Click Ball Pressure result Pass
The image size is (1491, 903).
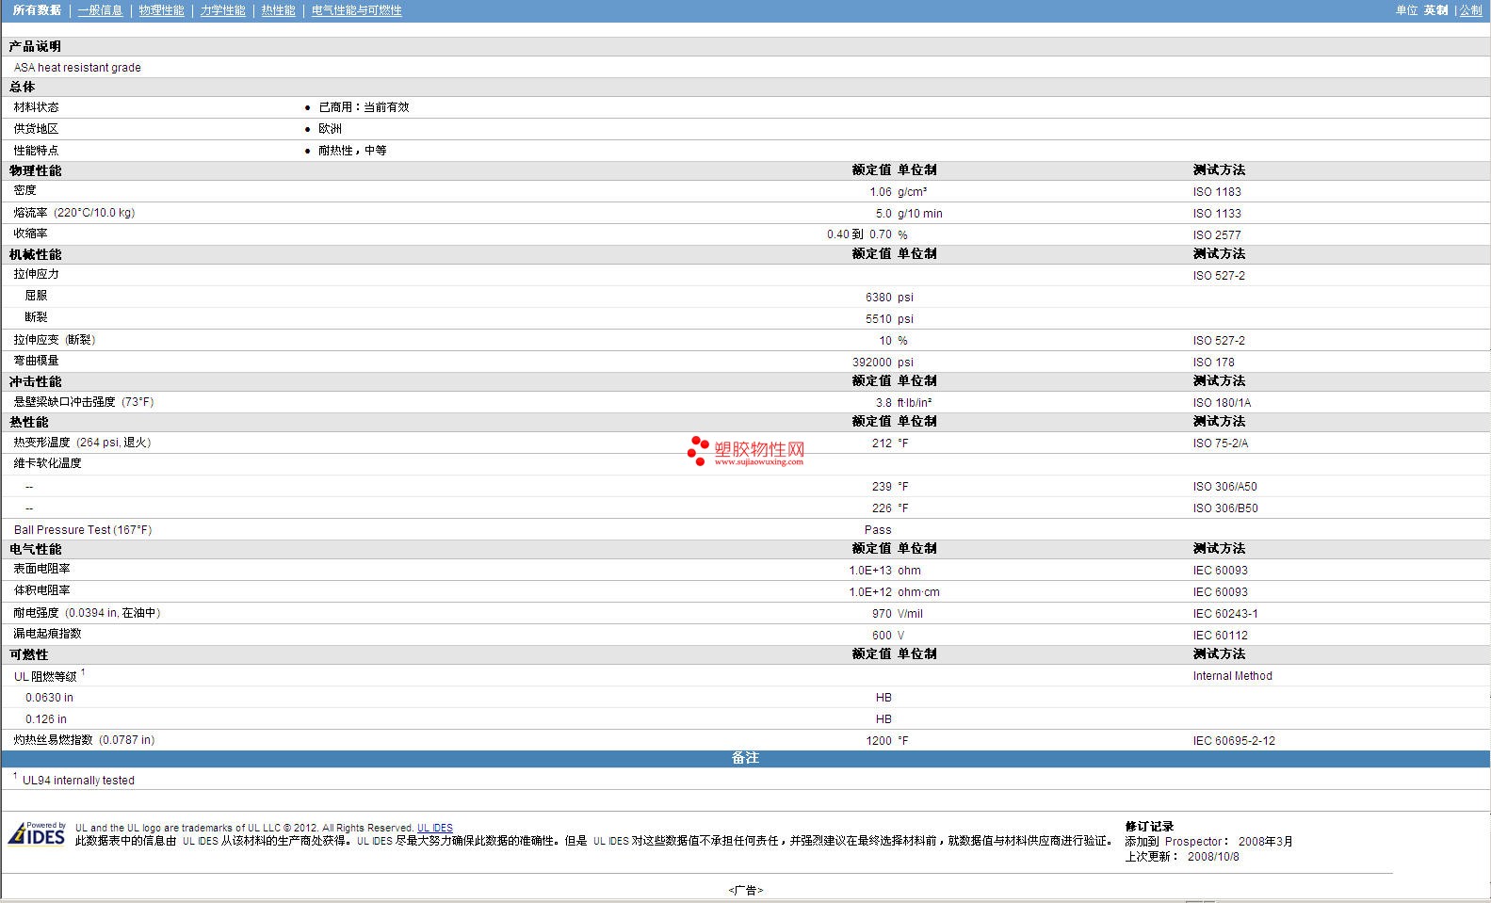[x=878, y=530]
